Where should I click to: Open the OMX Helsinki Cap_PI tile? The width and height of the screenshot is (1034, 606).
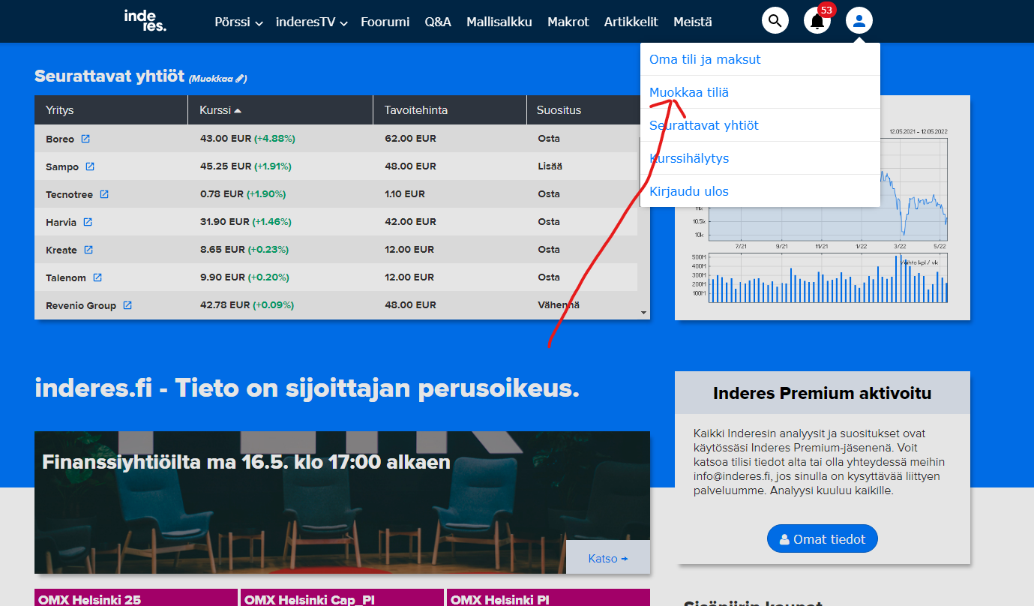point(342,598)
